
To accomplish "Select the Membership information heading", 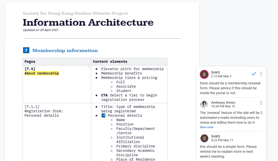I will pyautogui.click(x=65, y=51).
